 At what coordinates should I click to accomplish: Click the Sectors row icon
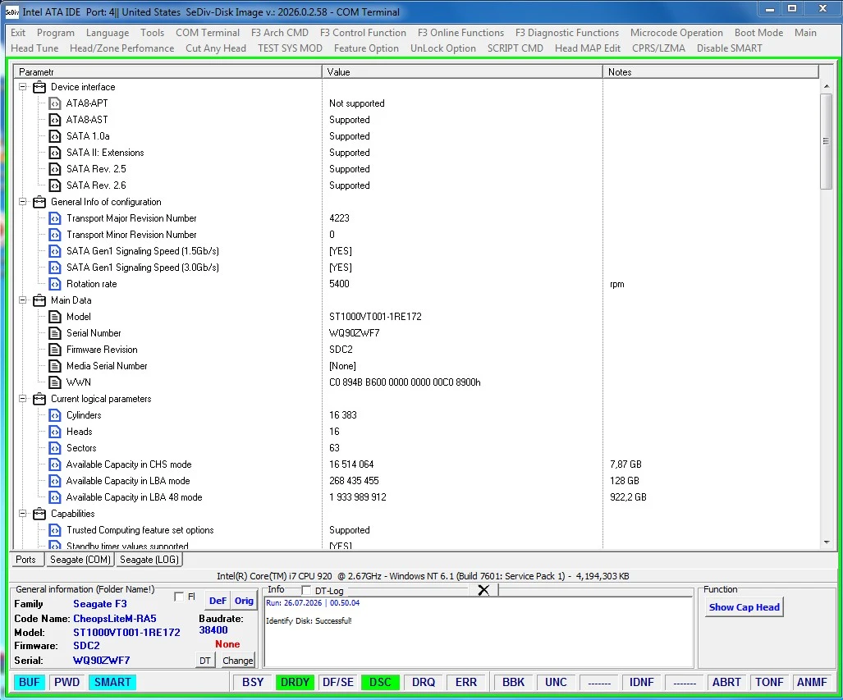click(55, 447)
